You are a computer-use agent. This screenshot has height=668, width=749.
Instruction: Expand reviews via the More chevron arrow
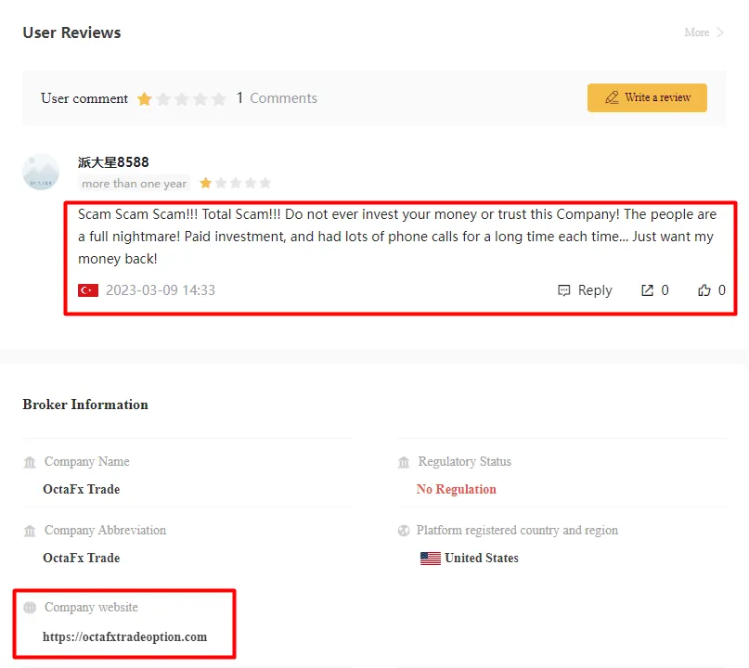[720, 32]
